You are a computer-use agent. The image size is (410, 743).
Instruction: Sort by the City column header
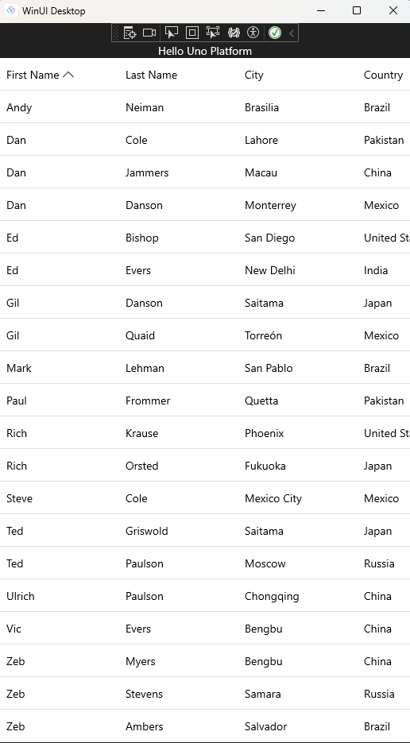tap(254, 75)
